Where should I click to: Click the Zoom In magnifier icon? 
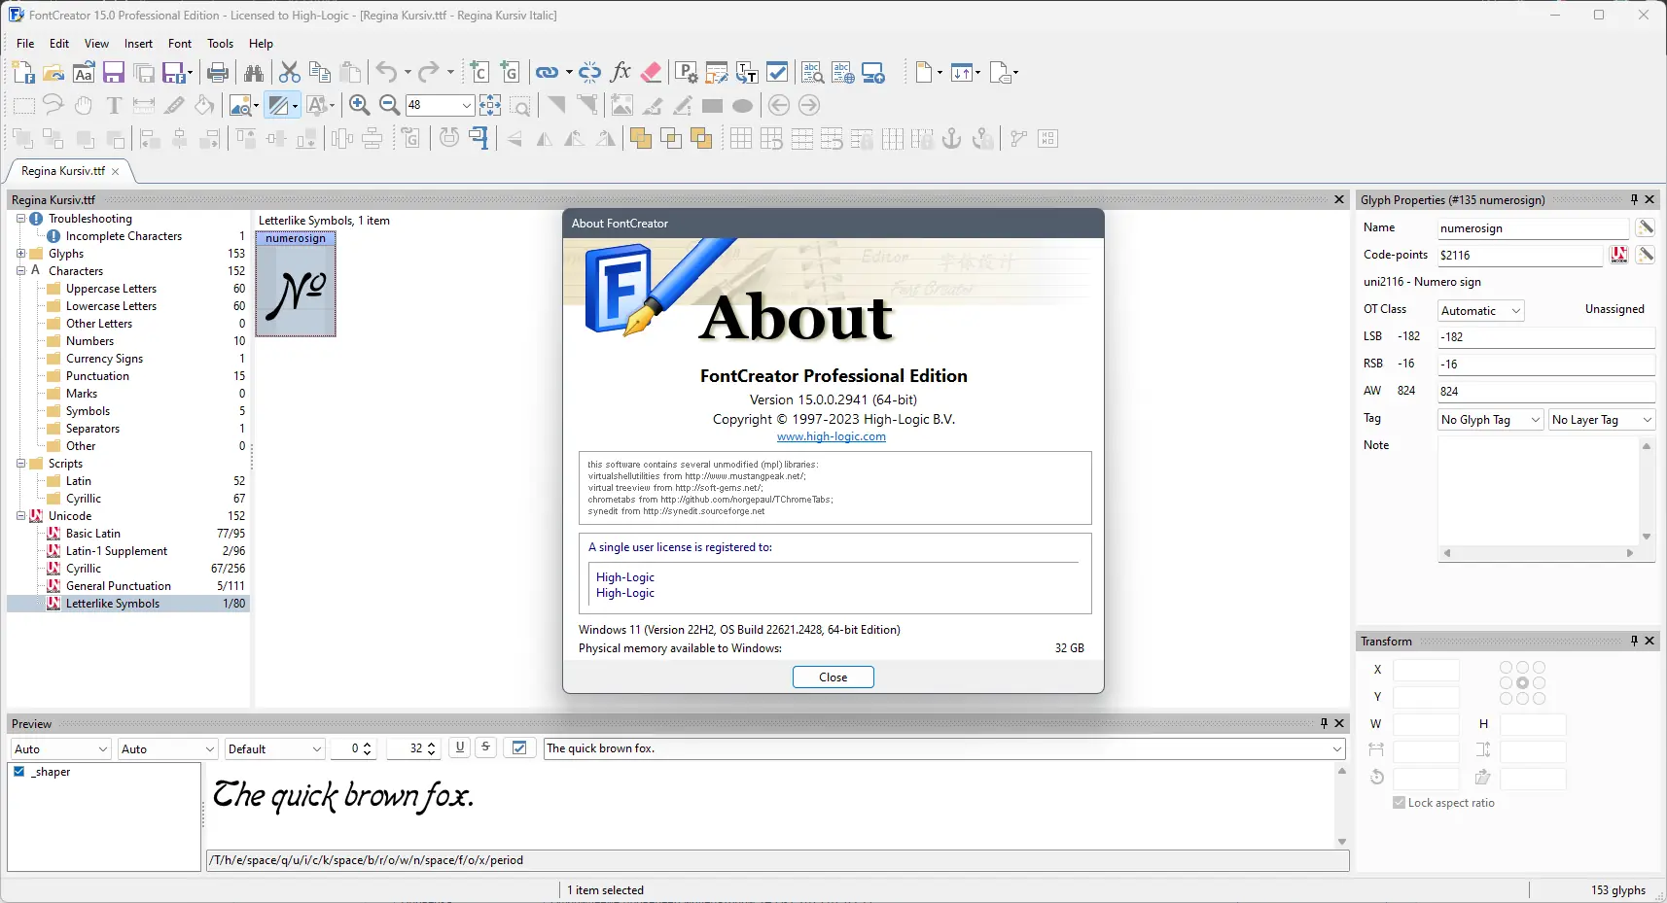click(359, 105)
